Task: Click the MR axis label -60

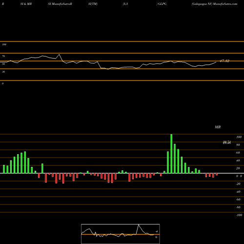Action: 238,200
